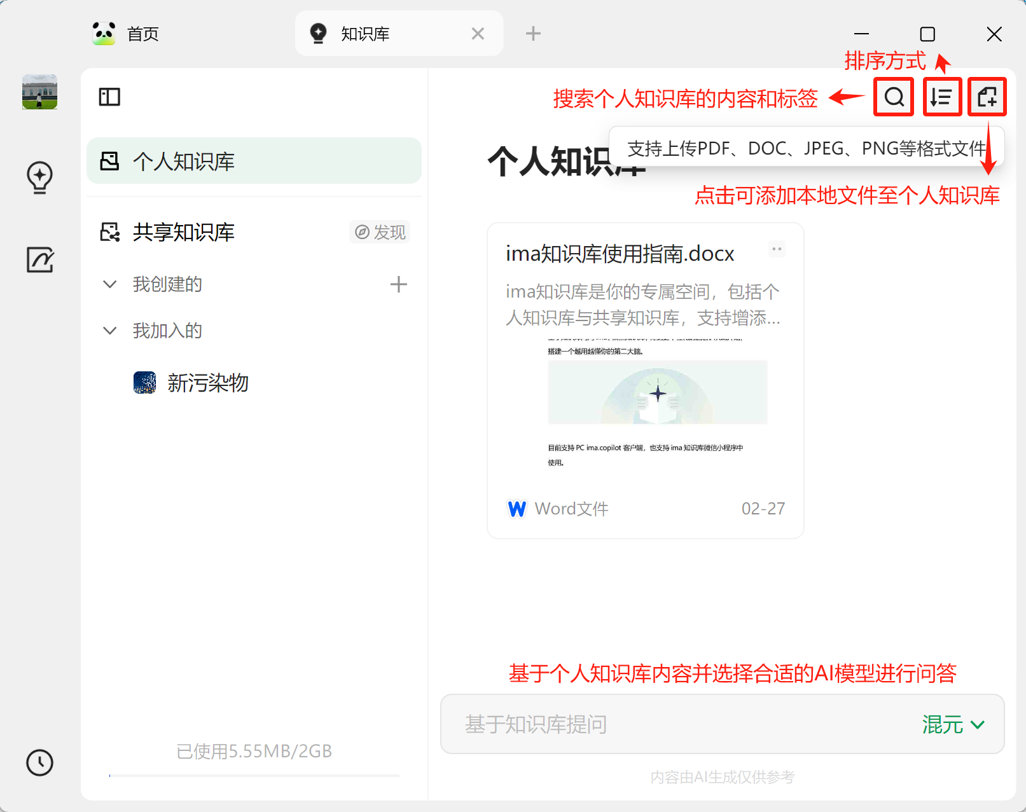Image resolution: width=1026 pixels, height=812 pixels.
Task: Open more options on ima知识库使用指南.docx card
Action: point(777,249)
